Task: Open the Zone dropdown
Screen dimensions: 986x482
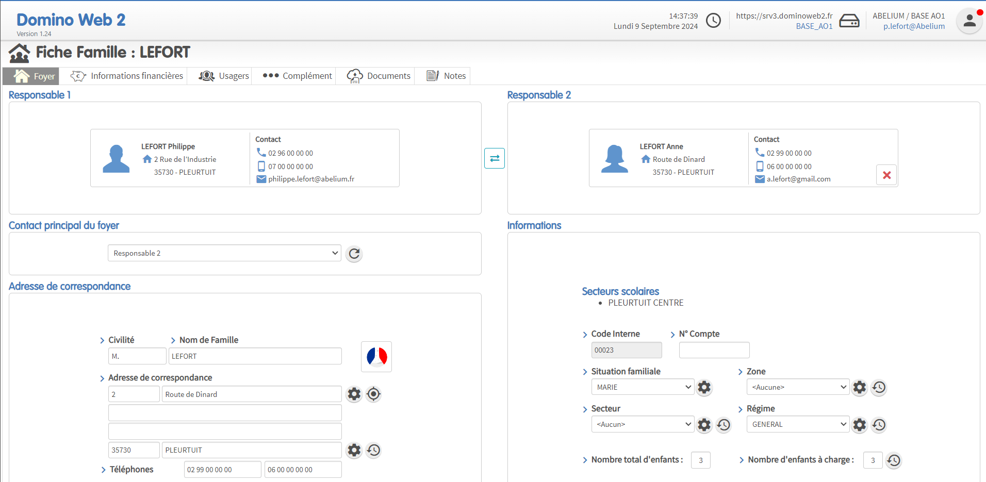Action: (x=798, y=387)
